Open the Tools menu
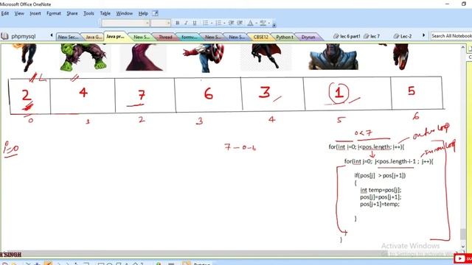Image resolution: width=472 pixels, height=265 pixels. [88, 13]
